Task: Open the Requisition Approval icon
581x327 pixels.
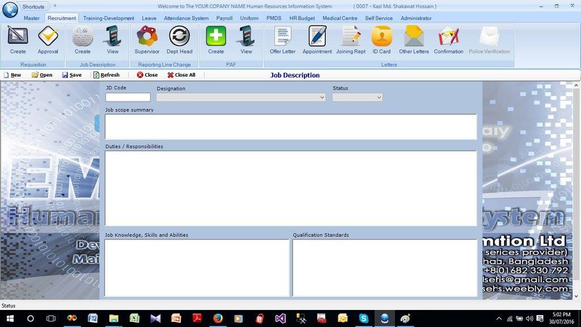Action: click(x=48, y=40)
